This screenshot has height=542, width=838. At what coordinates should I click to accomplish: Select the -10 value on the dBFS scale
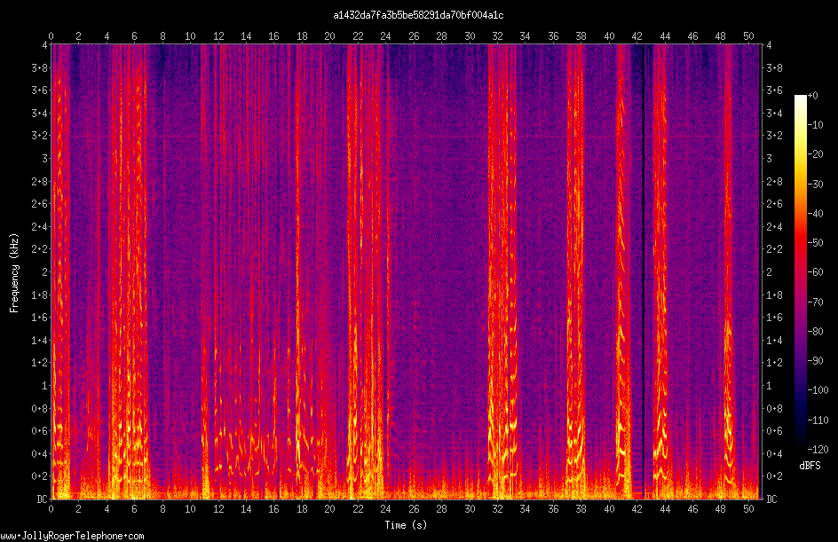tap(816, 125)
